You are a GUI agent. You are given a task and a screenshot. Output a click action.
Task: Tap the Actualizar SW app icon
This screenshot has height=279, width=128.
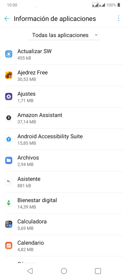click(x=9, y=54)
